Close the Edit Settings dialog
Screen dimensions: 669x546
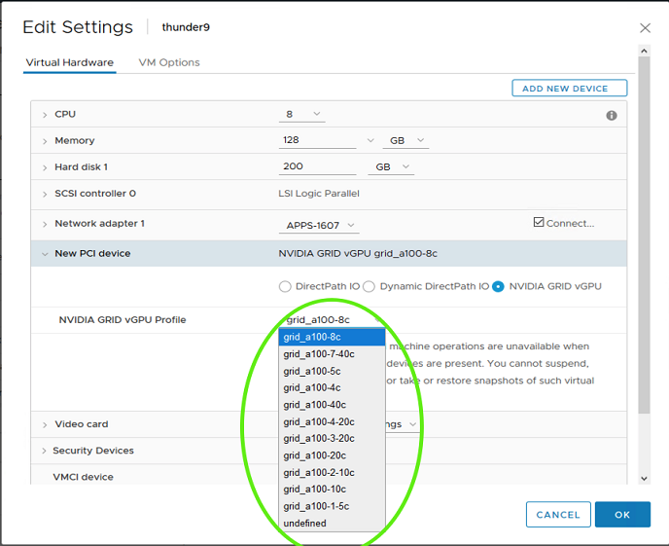tap(645, 28)
